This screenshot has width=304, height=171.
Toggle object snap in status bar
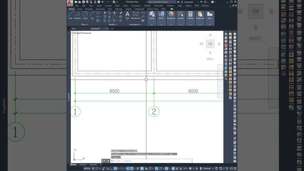[x=132, y=169]
